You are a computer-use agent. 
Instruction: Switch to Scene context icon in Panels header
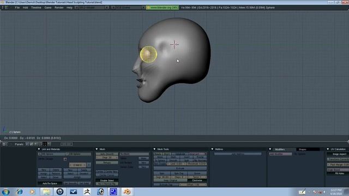click(x=49, y=144)
